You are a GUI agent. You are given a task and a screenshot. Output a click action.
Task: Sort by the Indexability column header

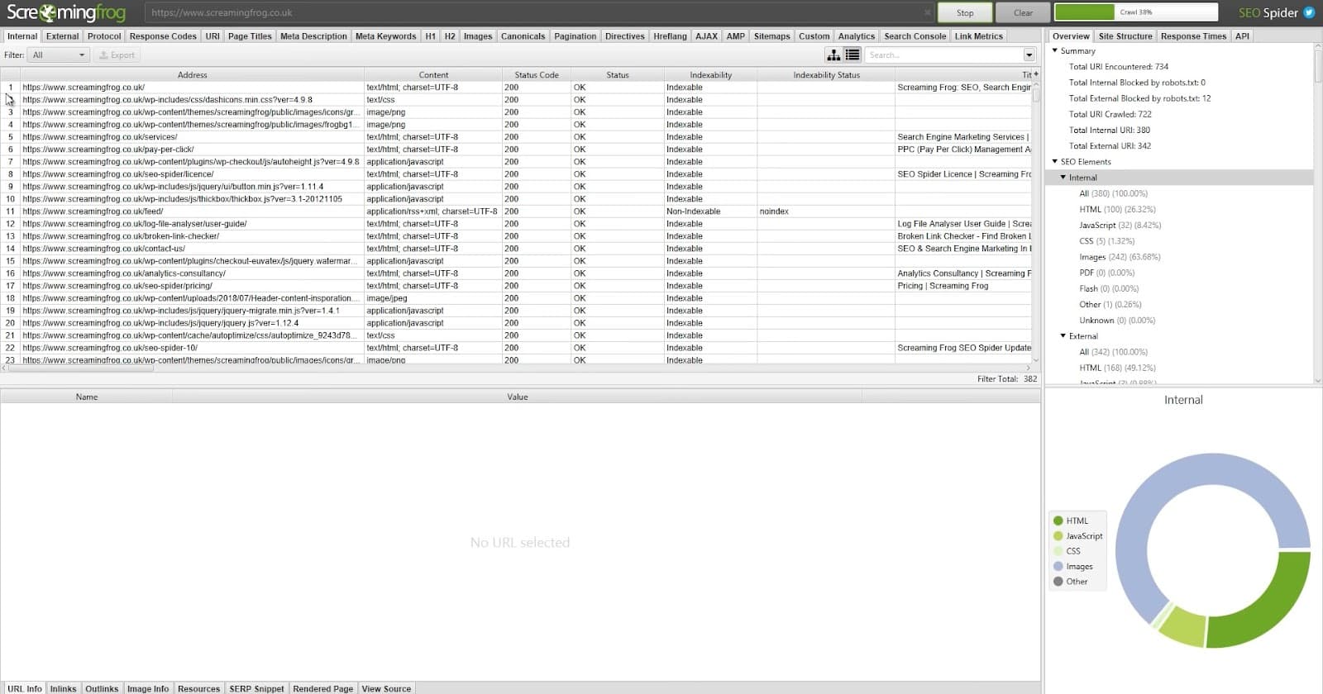710,75
